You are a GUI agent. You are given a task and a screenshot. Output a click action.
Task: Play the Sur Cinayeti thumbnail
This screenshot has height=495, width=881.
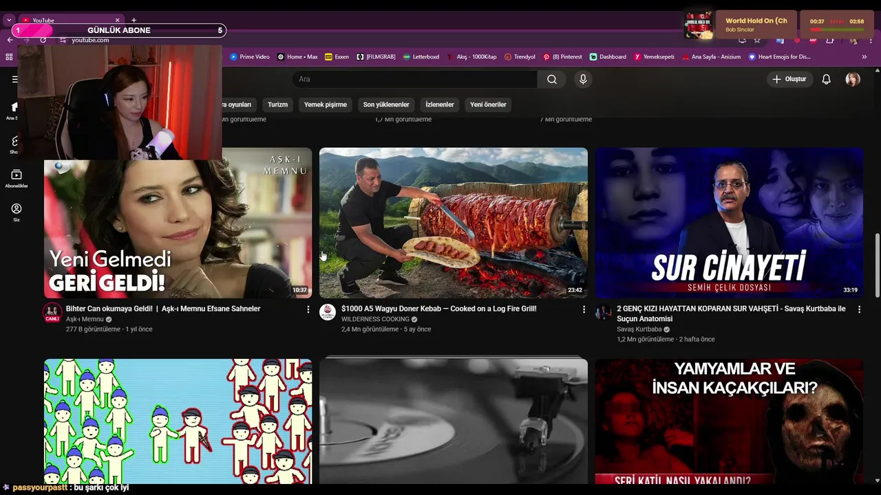point(729,223)
